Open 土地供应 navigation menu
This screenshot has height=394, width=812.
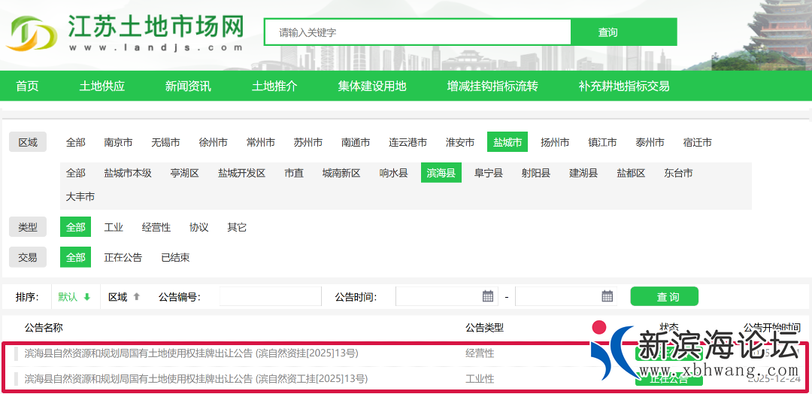(x=102, y=86)
